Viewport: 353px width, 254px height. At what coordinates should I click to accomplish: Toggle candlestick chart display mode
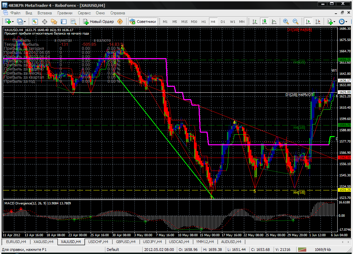(x=264, y=22)
